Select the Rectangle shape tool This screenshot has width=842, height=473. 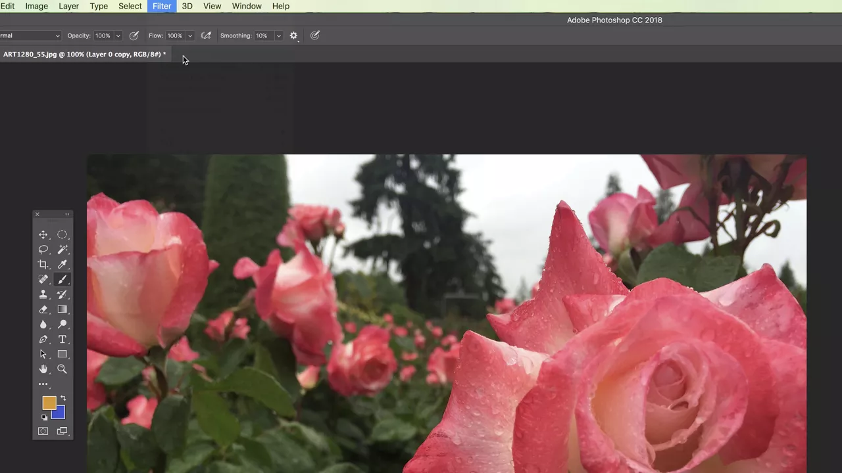62,354
